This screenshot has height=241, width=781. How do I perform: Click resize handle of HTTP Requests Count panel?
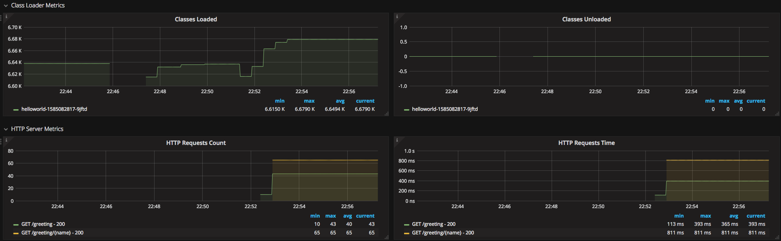pos(386,237)
